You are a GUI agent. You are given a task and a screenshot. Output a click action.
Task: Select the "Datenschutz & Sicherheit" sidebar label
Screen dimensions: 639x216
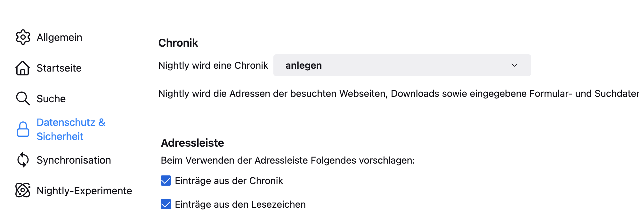pos(71,129)
